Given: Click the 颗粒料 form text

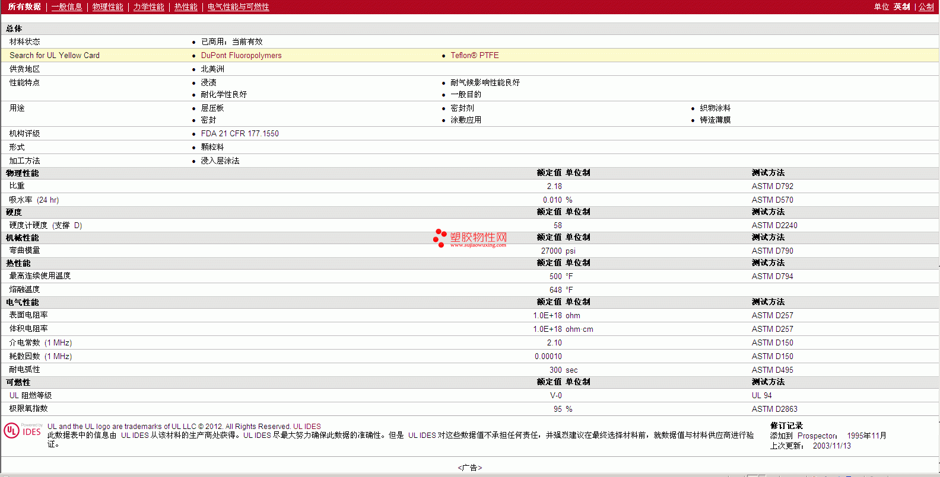Looking at the screenshot, I should tap(212, 147).
